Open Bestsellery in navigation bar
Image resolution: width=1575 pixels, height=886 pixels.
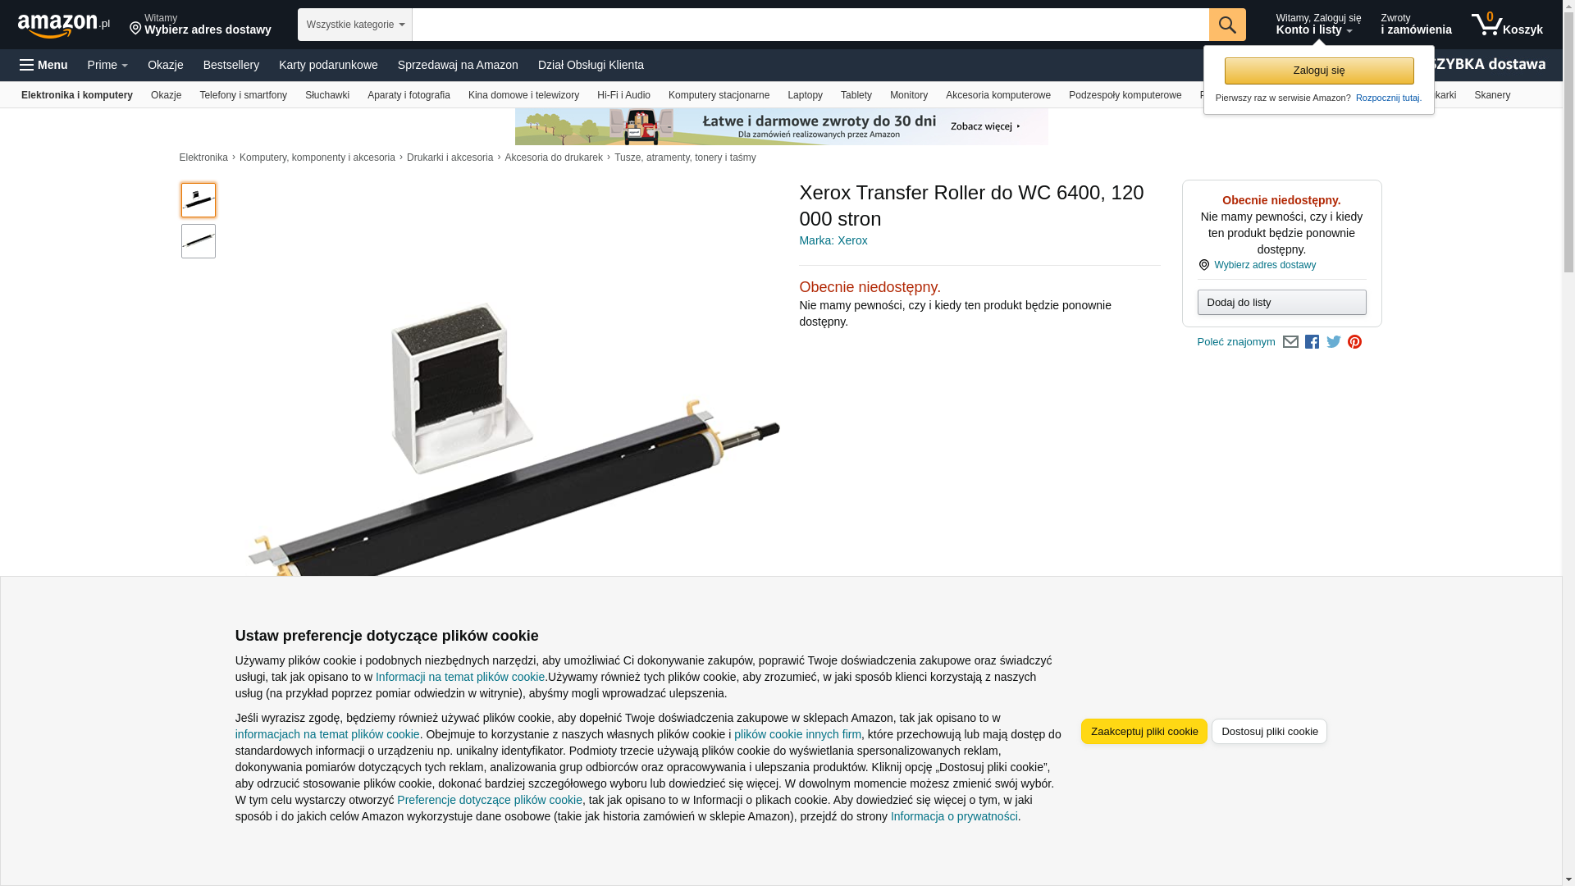(231, 65)
